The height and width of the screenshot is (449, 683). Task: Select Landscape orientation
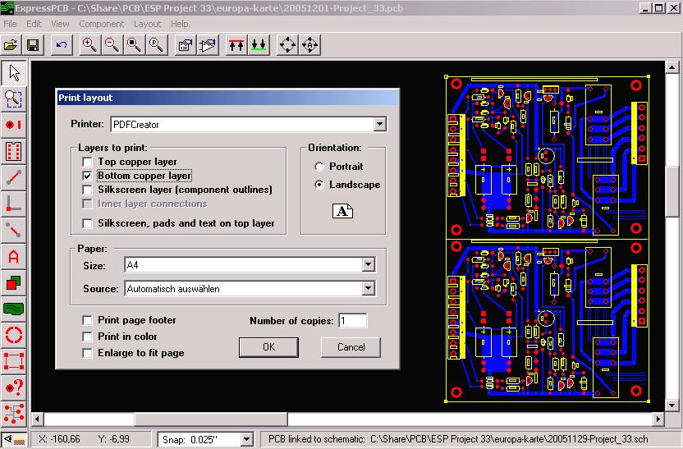(x=319, y=185)
